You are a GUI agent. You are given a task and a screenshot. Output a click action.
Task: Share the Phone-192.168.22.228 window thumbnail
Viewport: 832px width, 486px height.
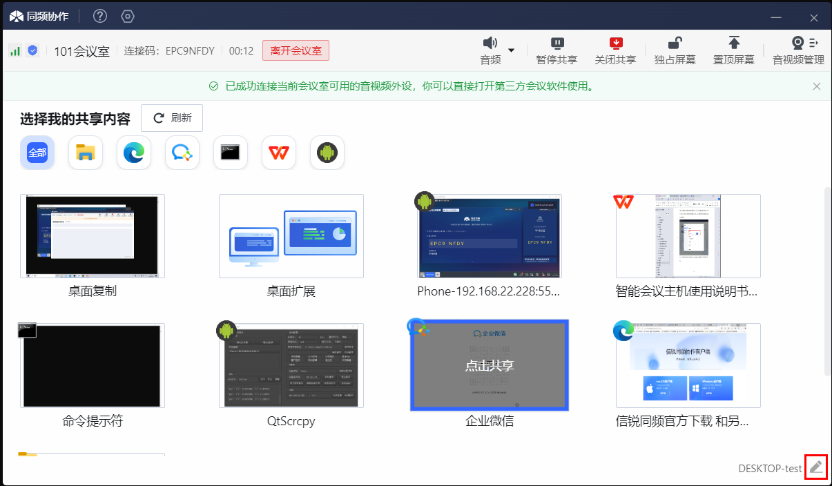click(x=490, y=236)
